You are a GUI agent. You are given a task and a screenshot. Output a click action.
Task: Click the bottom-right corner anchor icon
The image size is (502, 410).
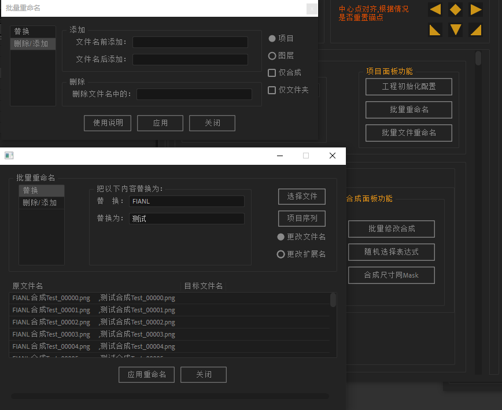click(476, 29)
